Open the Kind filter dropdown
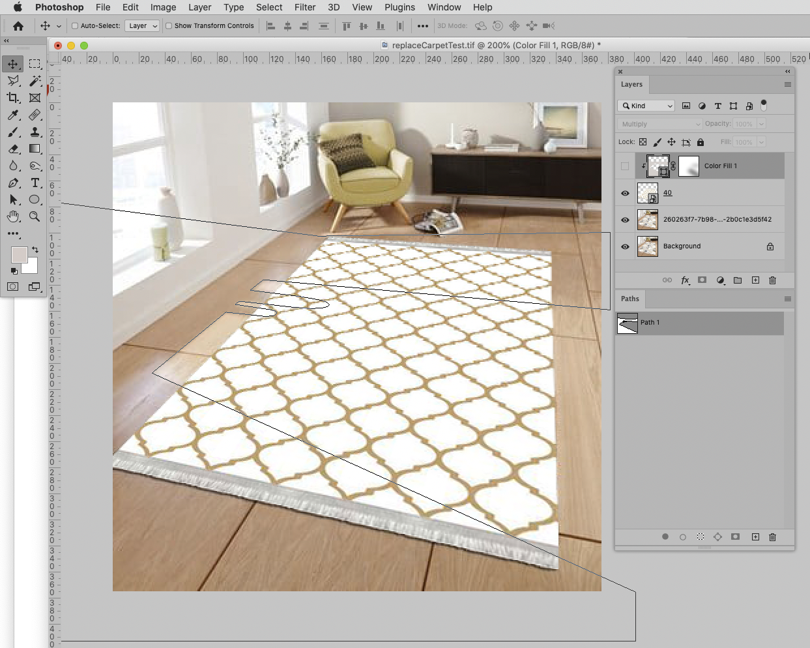 (x=646, y=105)
